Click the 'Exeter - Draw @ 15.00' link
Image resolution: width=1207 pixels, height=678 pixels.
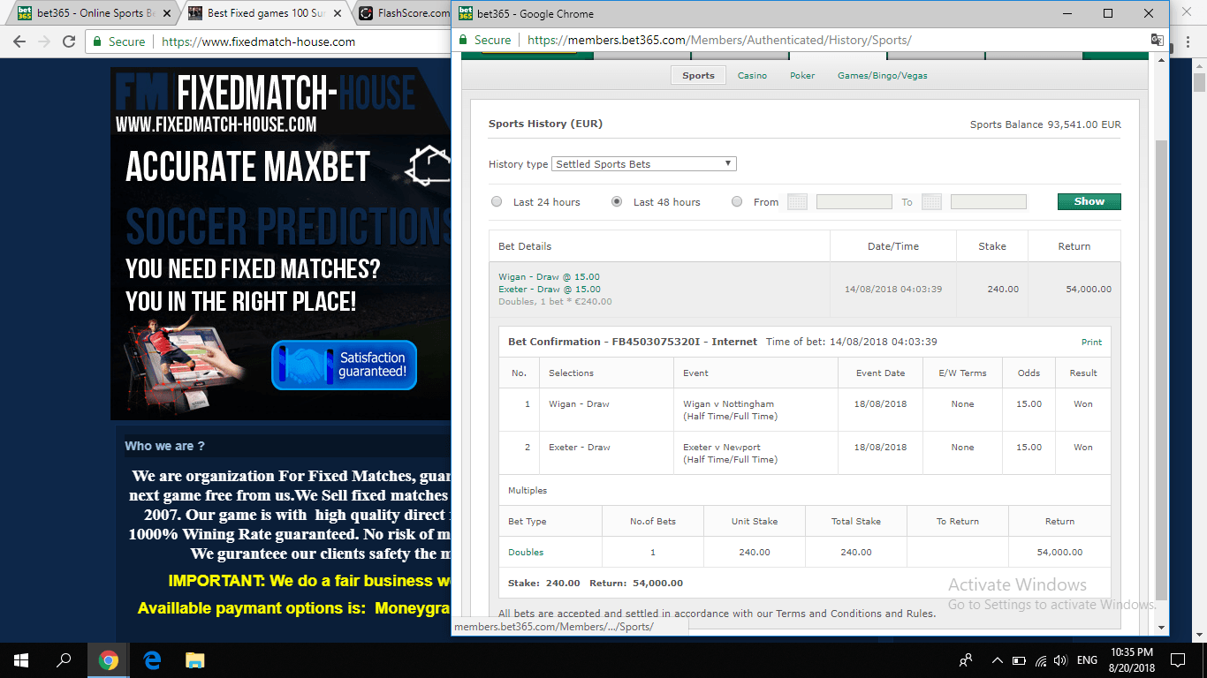click(x=550, y=290)
